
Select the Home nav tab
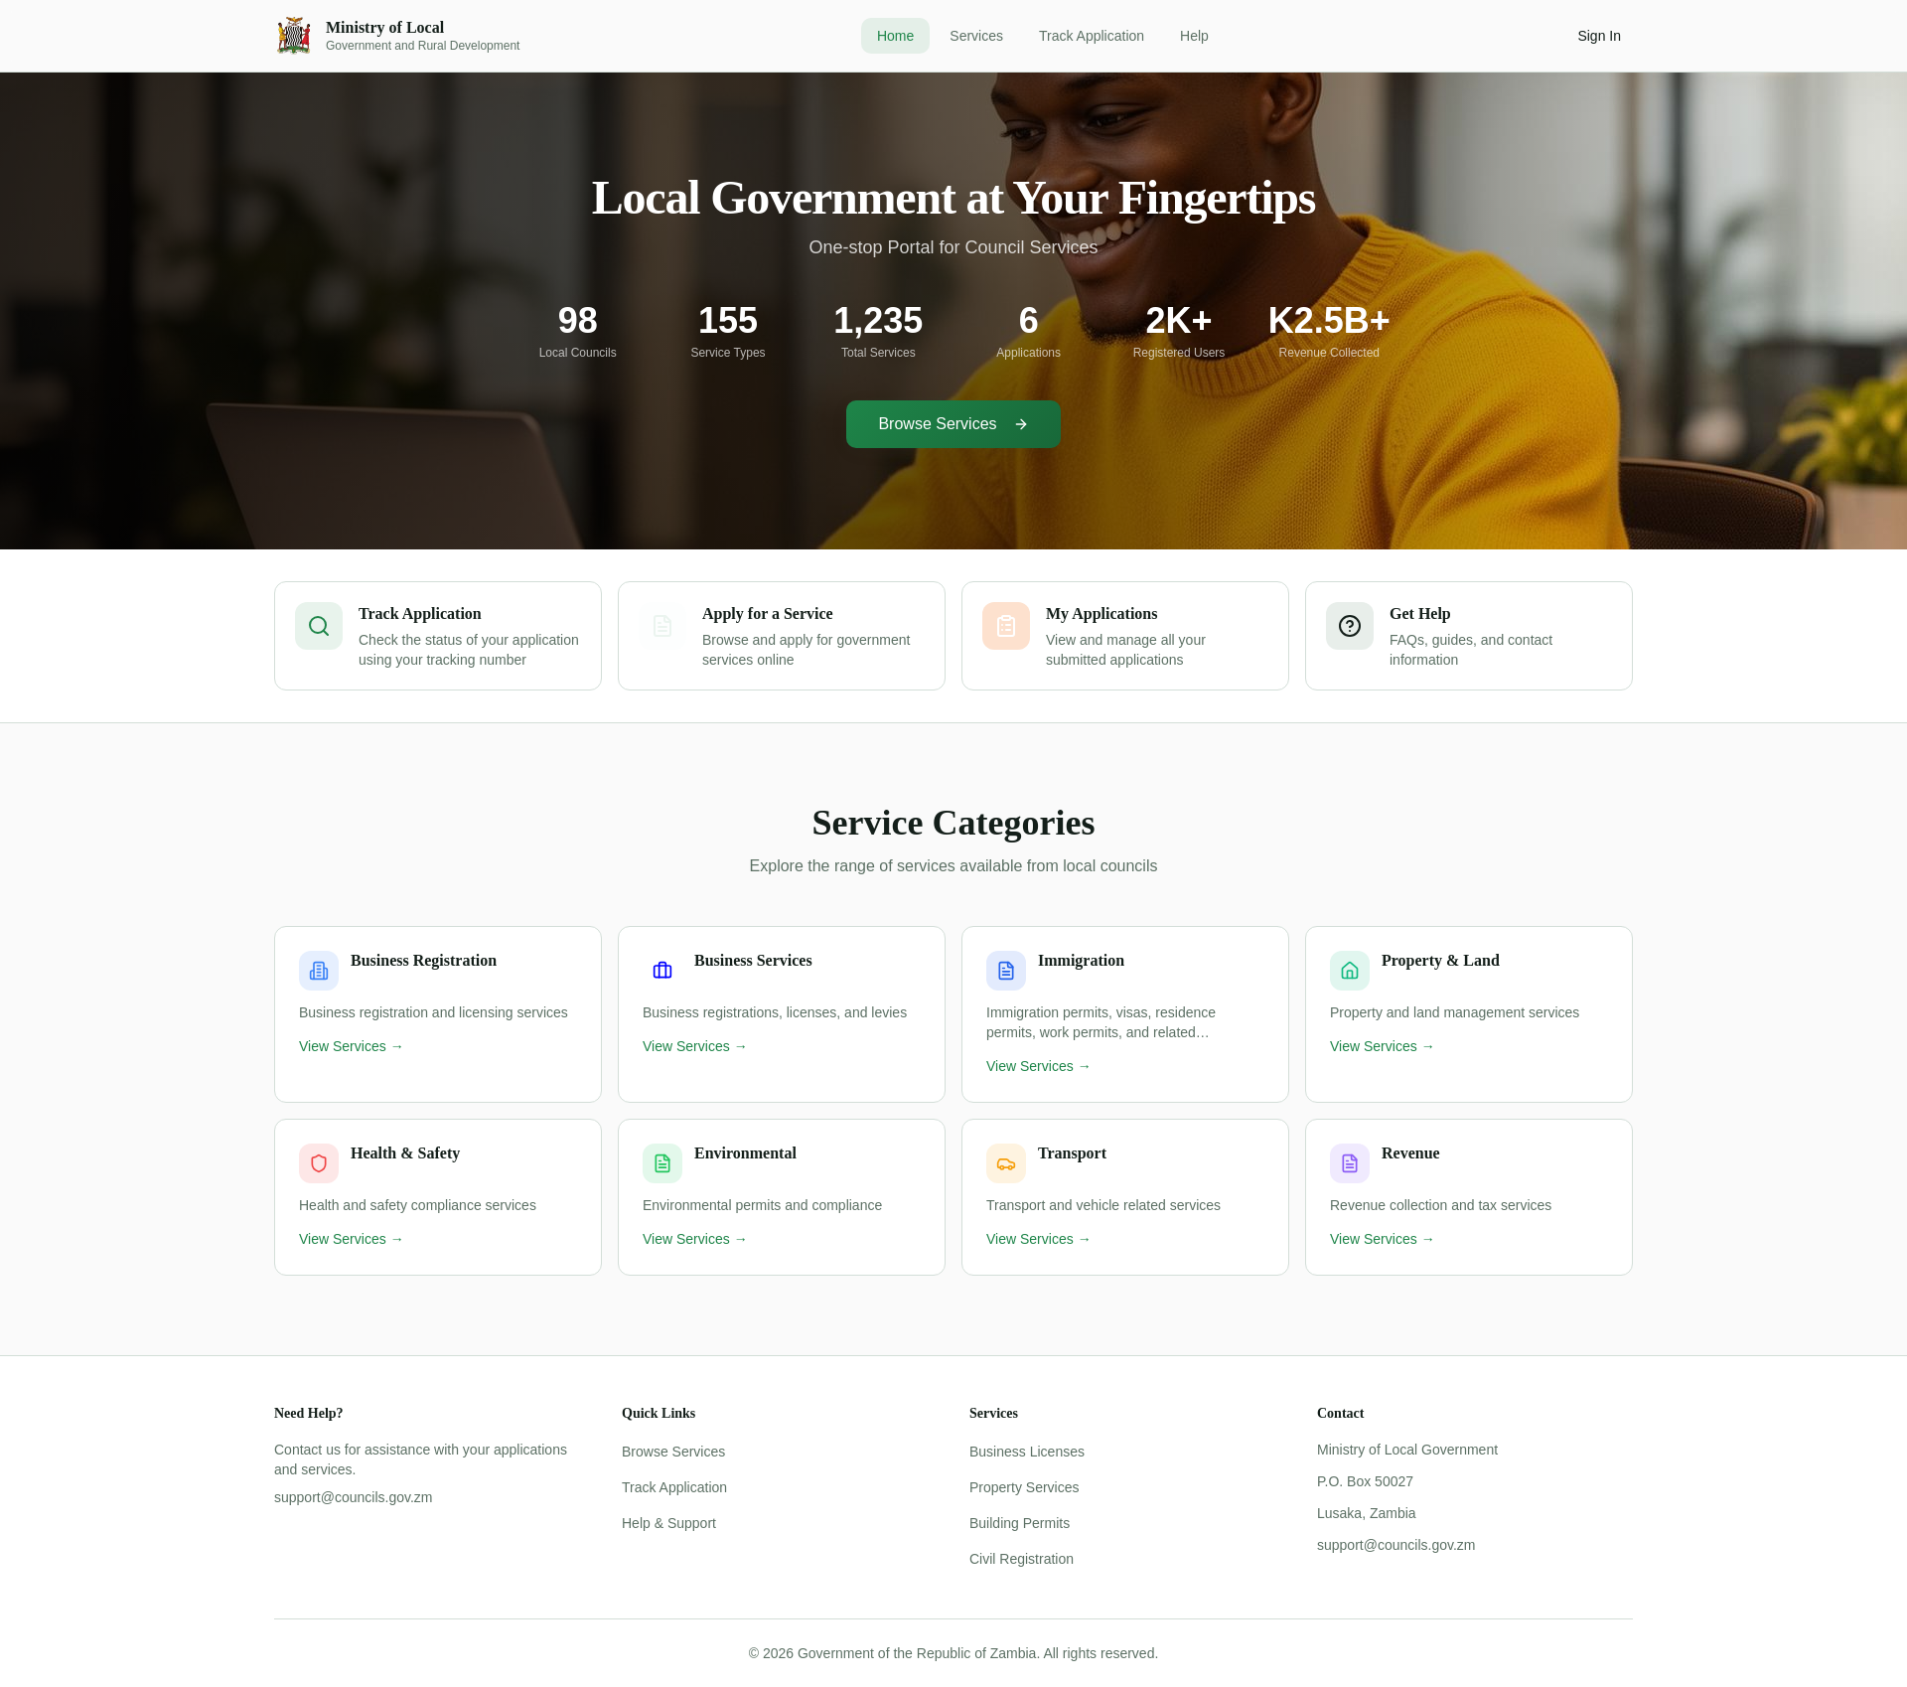[895, 36]
